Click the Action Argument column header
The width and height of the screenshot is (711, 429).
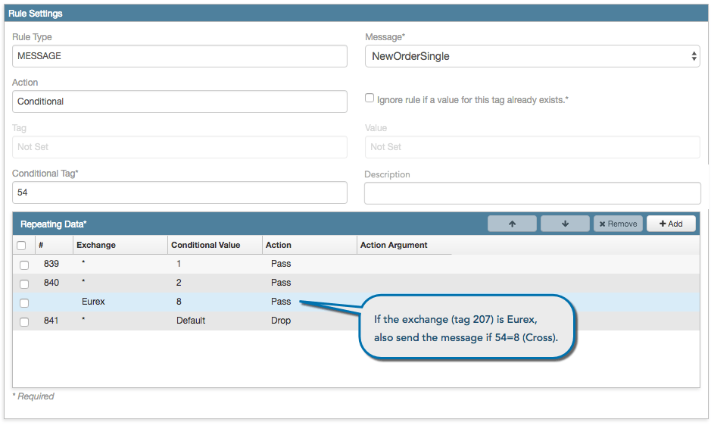(394, 245)
